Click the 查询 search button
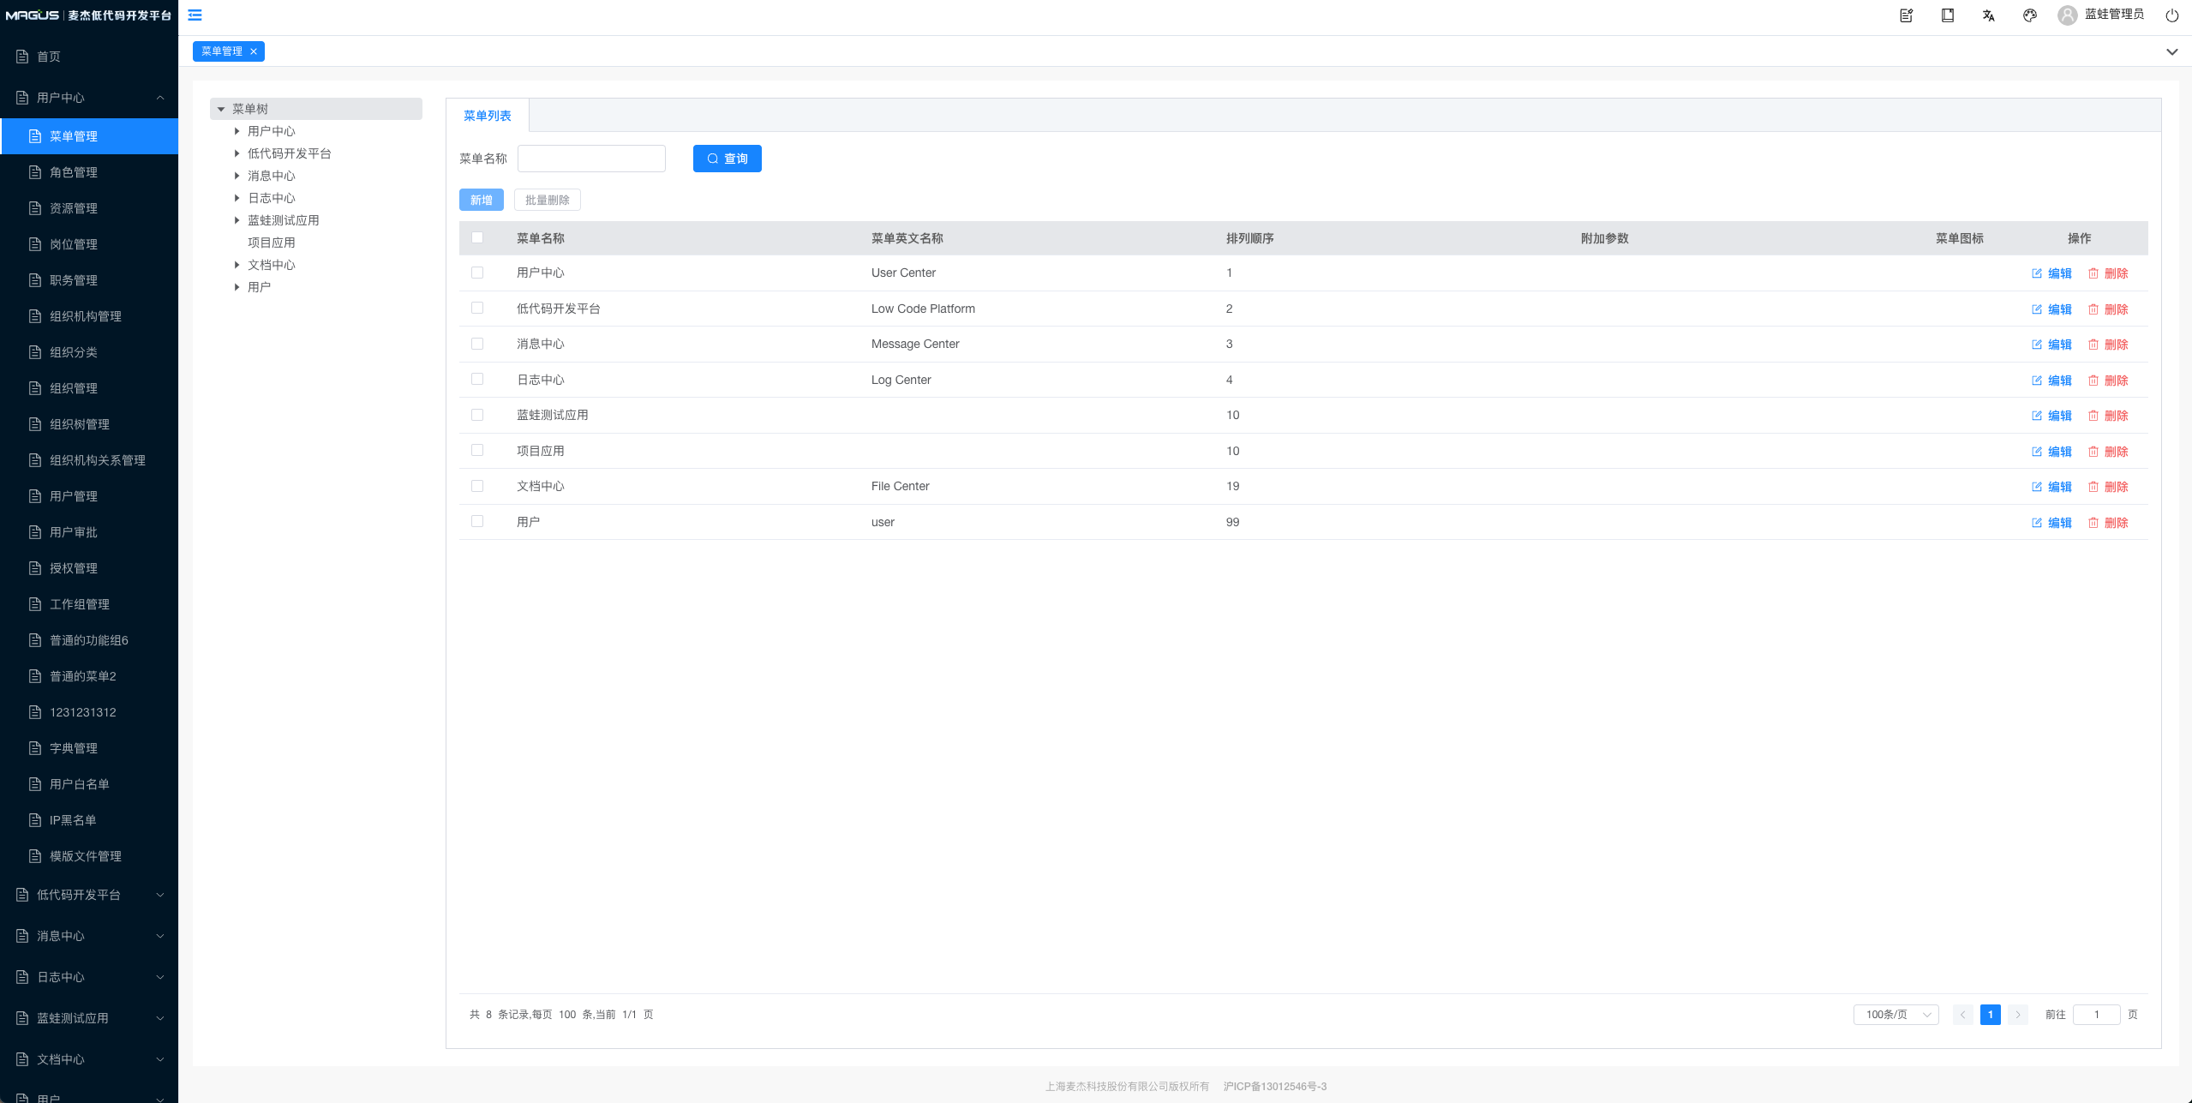Image resolution: width=2192 pixels, height=1103 pixels. (x=728, y=159)
